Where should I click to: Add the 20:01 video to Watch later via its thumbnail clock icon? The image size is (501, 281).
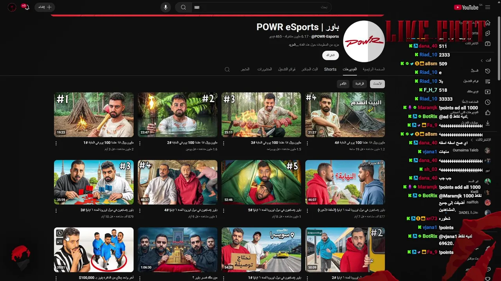tap(59, 233)
